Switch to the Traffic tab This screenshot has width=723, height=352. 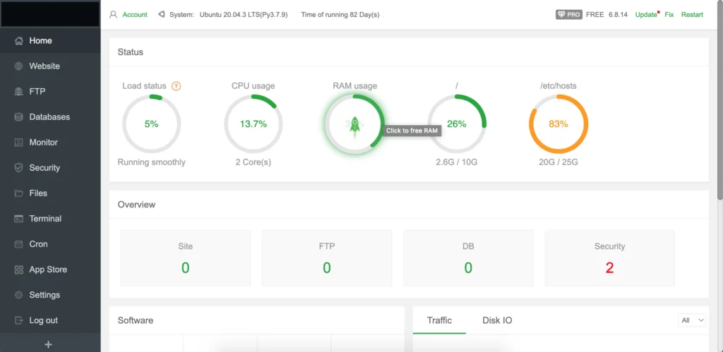click(x=439, y=320)
